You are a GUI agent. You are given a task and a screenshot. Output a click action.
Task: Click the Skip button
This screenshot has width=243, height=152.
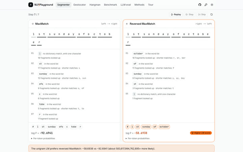coord(202,15)
